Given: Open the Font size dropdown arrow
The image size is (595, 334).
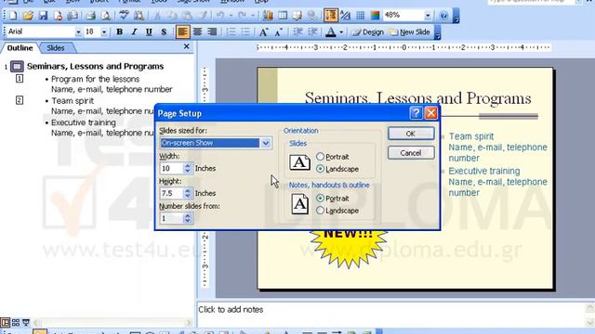Looking at the screenshot, I should (104, 32).
